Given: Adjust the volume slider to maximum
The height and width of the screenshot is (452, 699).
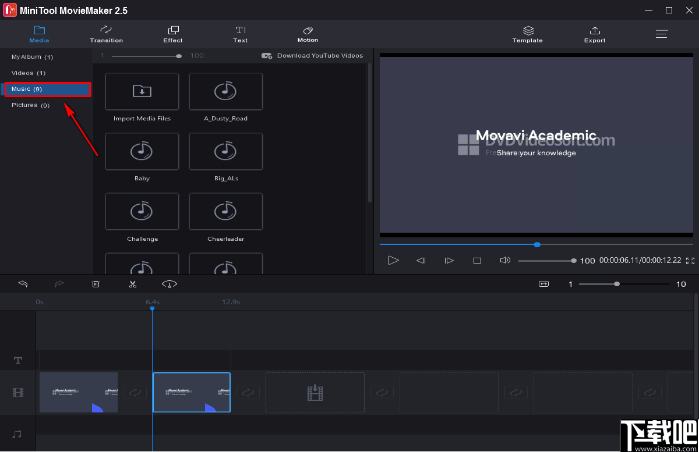Looking at the screenshot, I should (574, 260).
